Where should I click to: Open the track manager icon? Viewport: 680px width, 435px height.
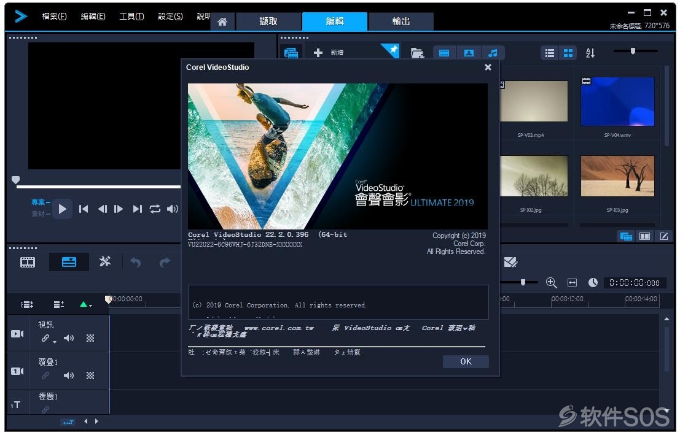[59, 304]
